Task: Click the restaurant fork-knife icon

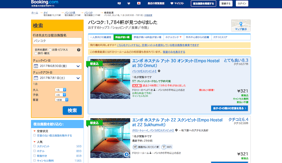Action: click(x=135, y=147)
